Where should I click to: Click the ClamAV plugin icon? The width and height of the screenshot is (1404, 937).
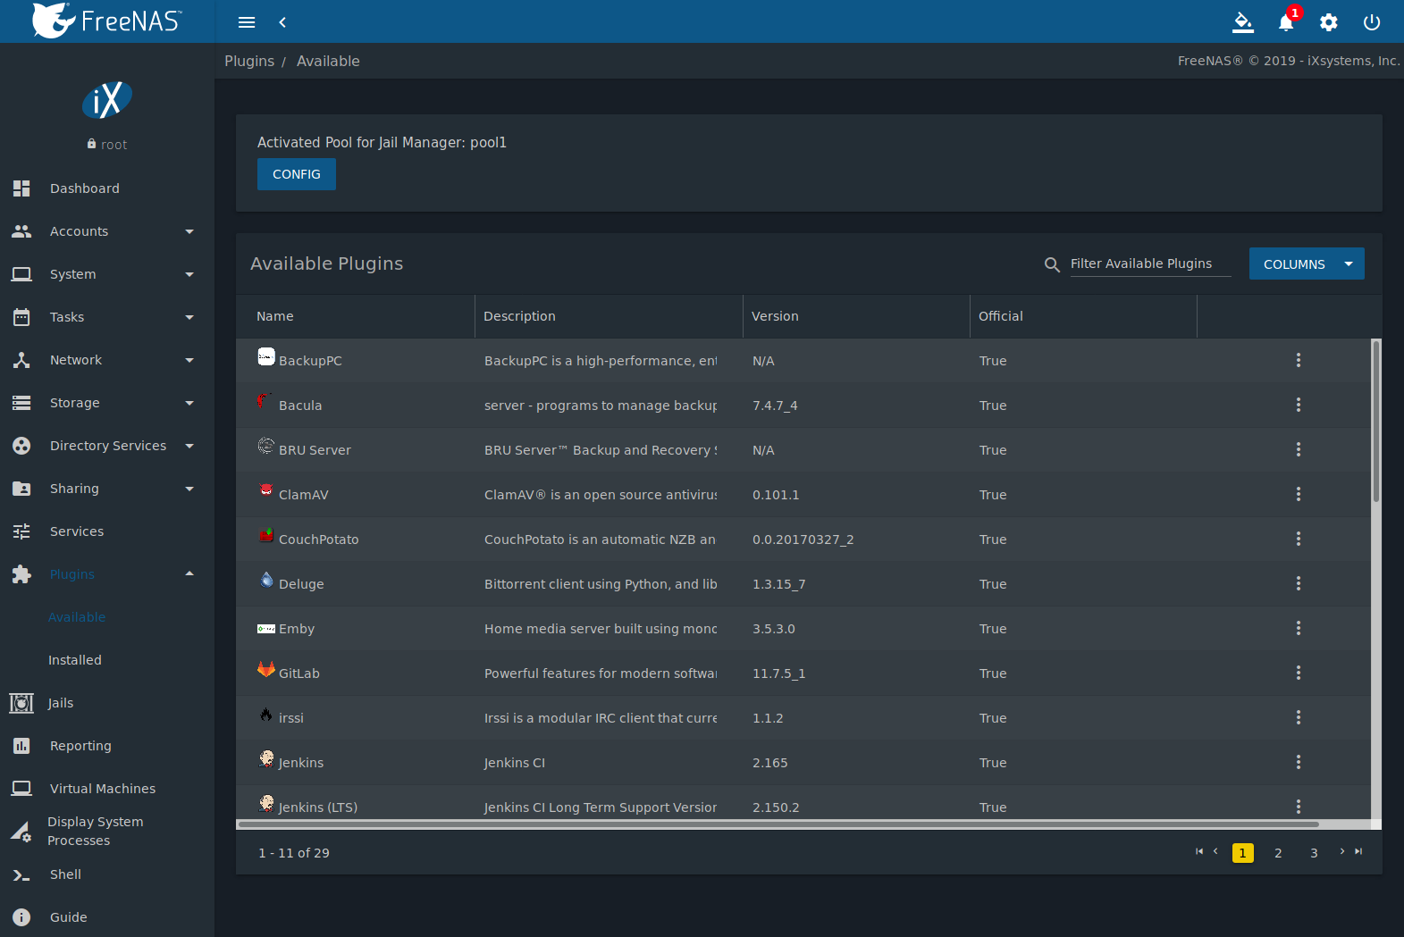tap(266, 490)
